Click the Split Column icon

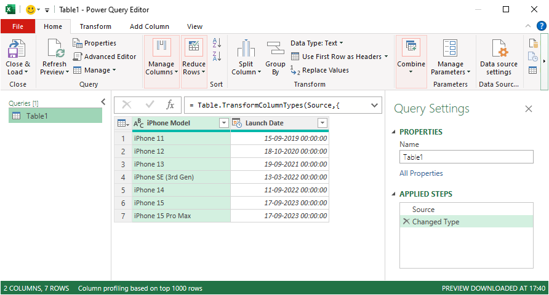[246, 48]
